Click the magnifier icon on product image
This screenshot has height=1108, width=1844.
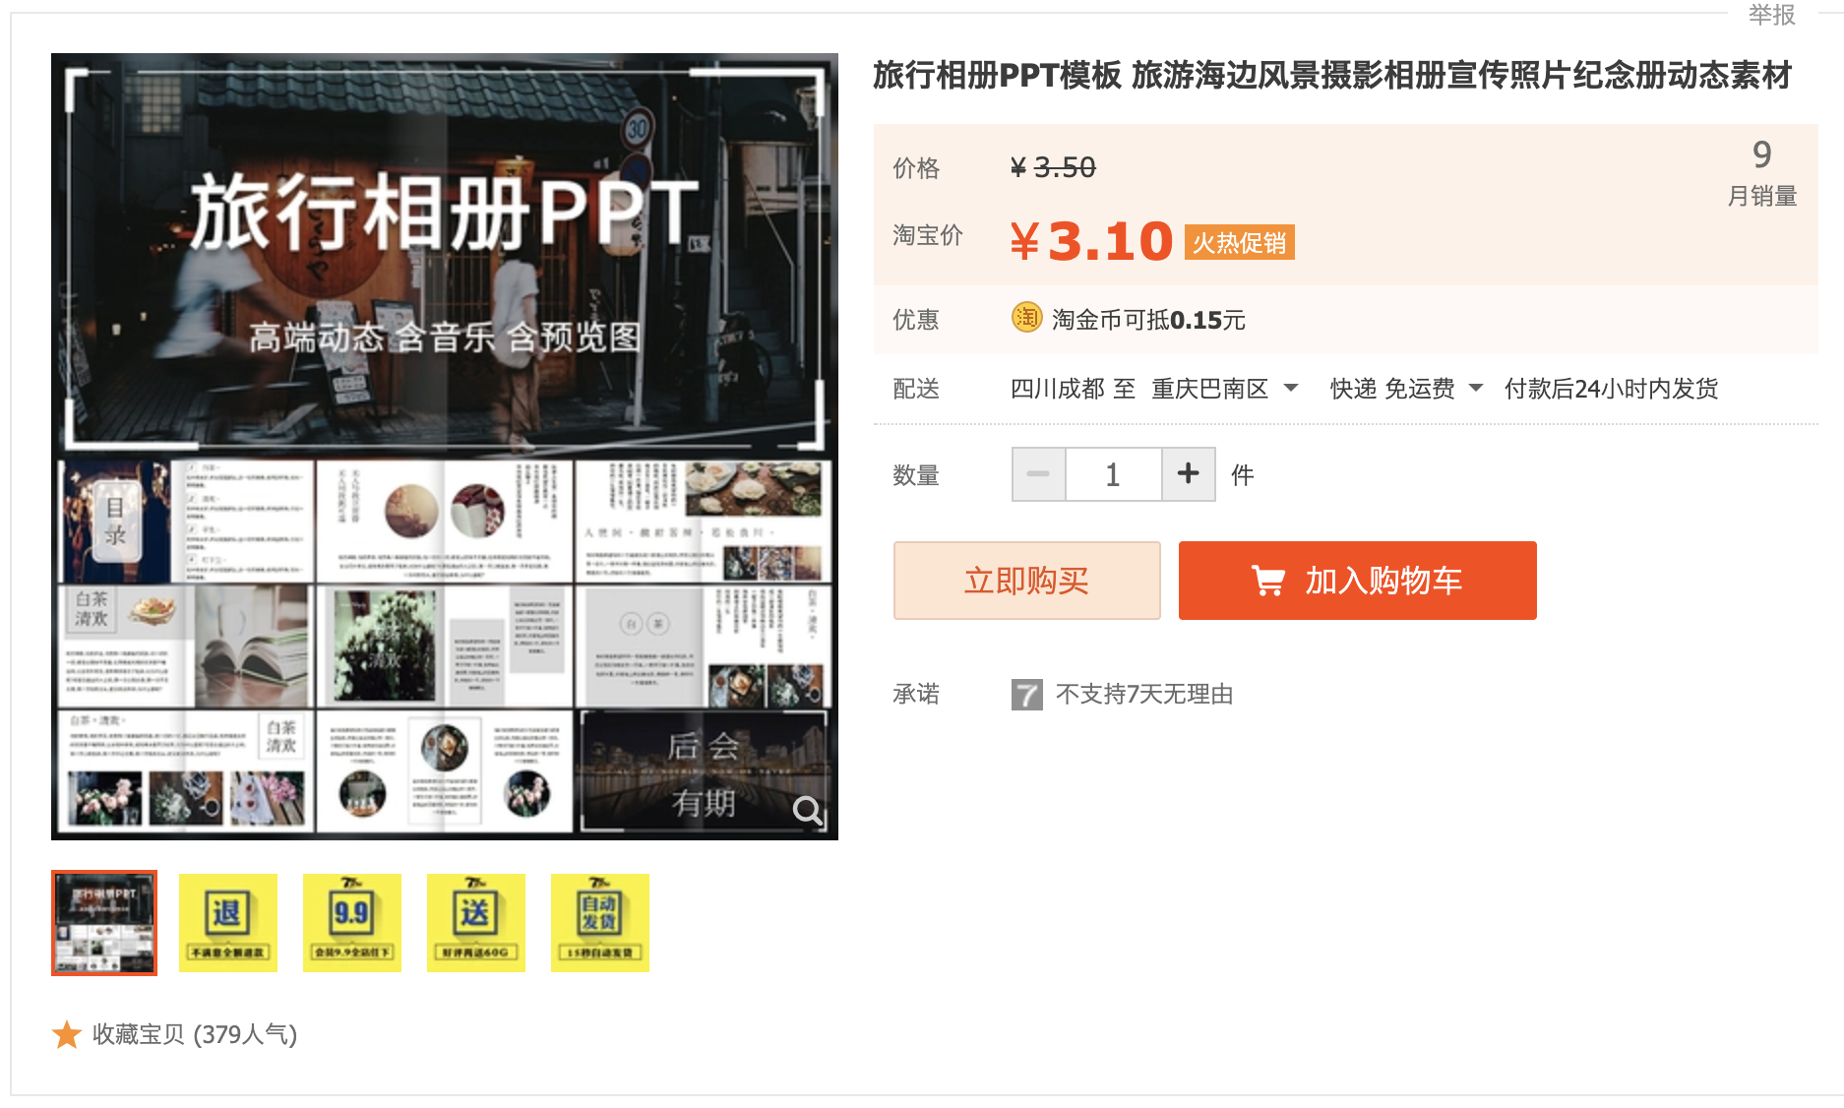(x=807, y=811)
